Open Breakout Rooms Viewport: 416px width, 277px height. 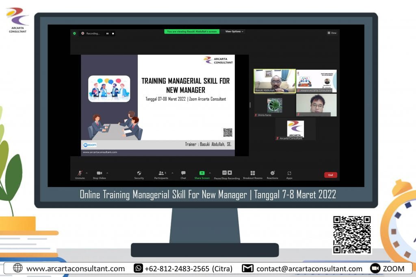click(253, 173)
